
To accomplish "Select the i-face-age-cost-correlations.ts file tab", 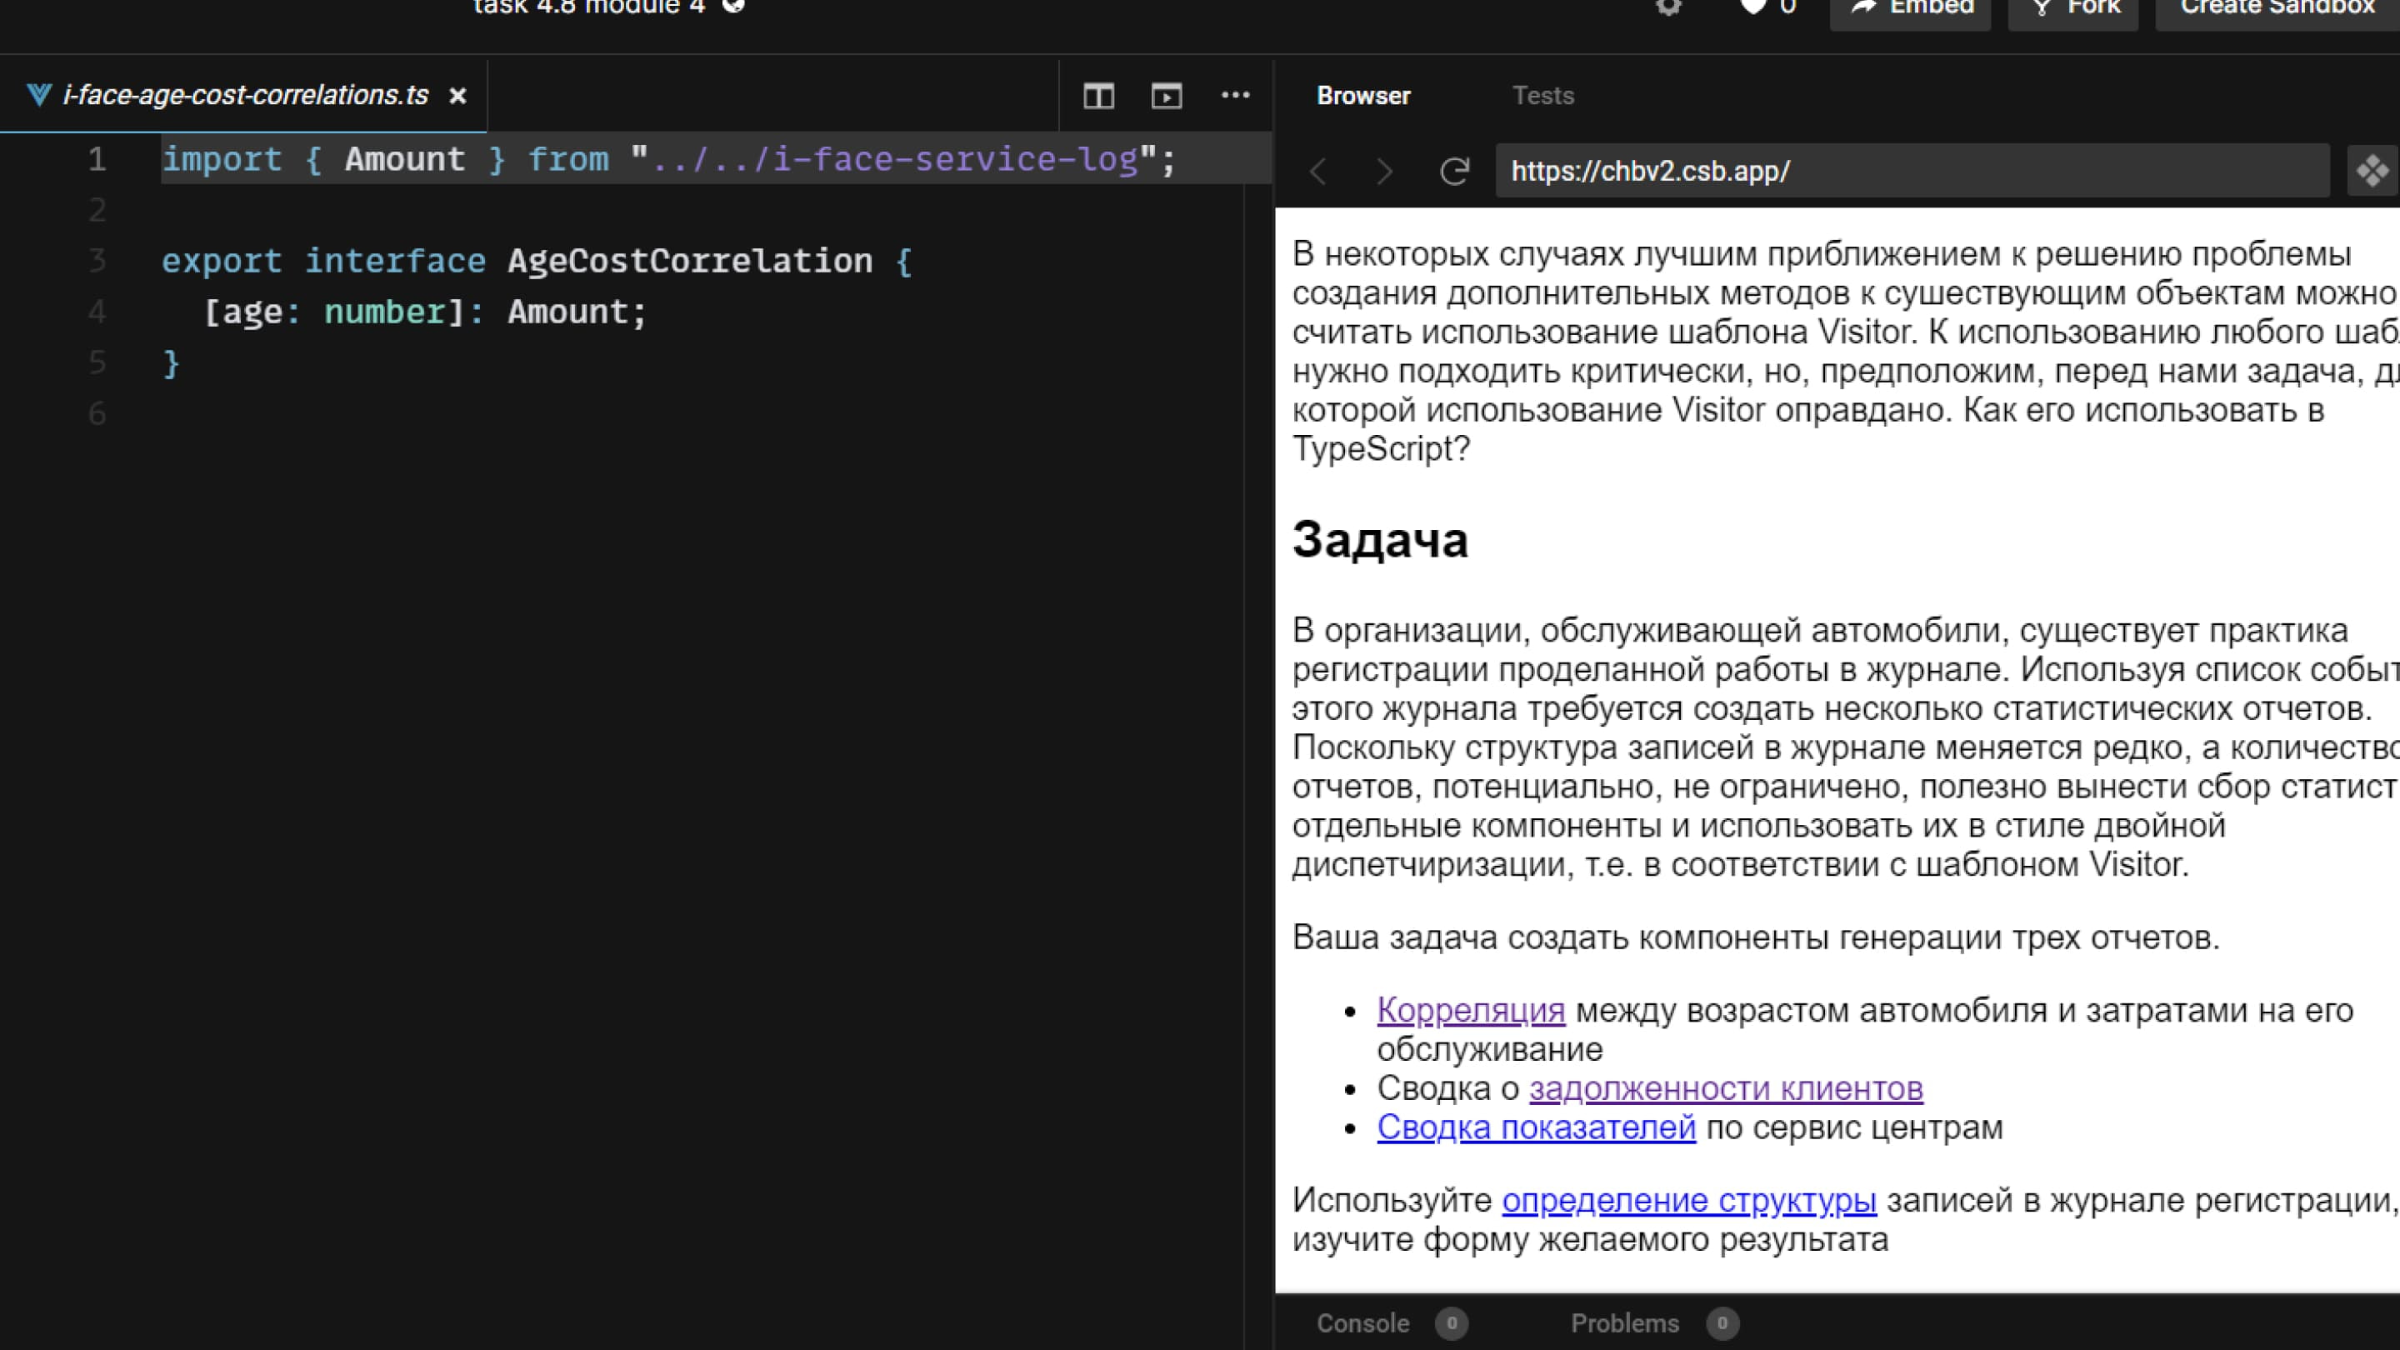I will 244,95.
